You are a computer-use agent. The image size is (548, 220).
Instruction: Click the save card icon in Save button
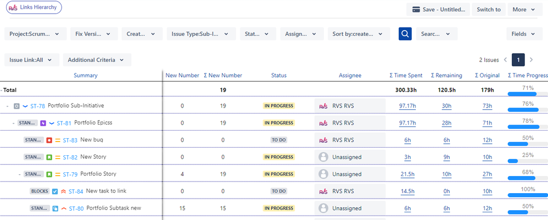[416, 9]
